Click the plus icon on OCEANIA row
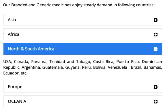 (x=155, y=101)
